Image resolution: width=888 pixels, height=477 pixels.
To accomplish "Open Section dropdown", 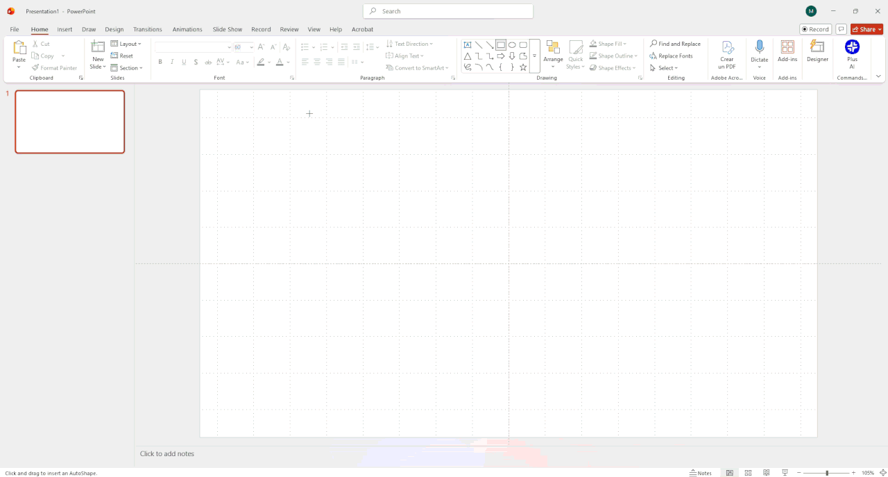I will tap(126, 68).
